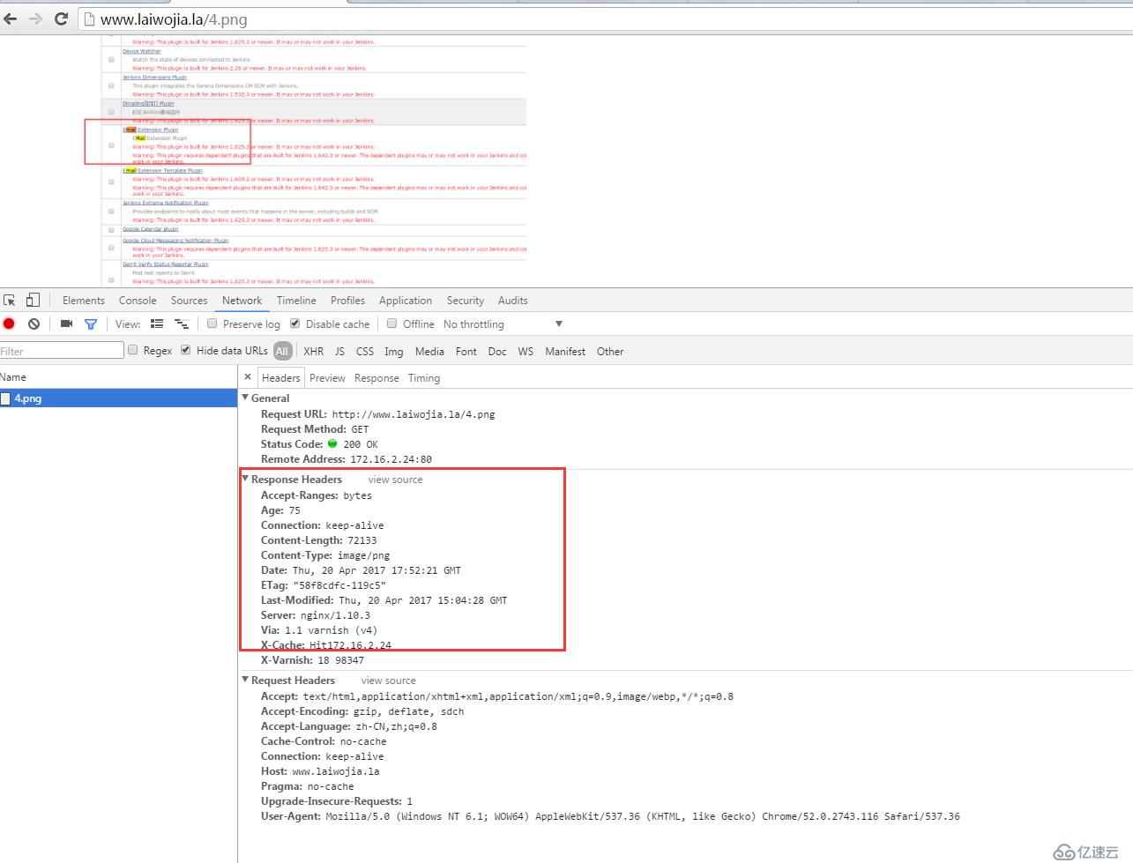Click the Request URL value http://www.laiwojia.la/4.png
The width and height of the screenshot is (1133, 863).
coord(414,414)
